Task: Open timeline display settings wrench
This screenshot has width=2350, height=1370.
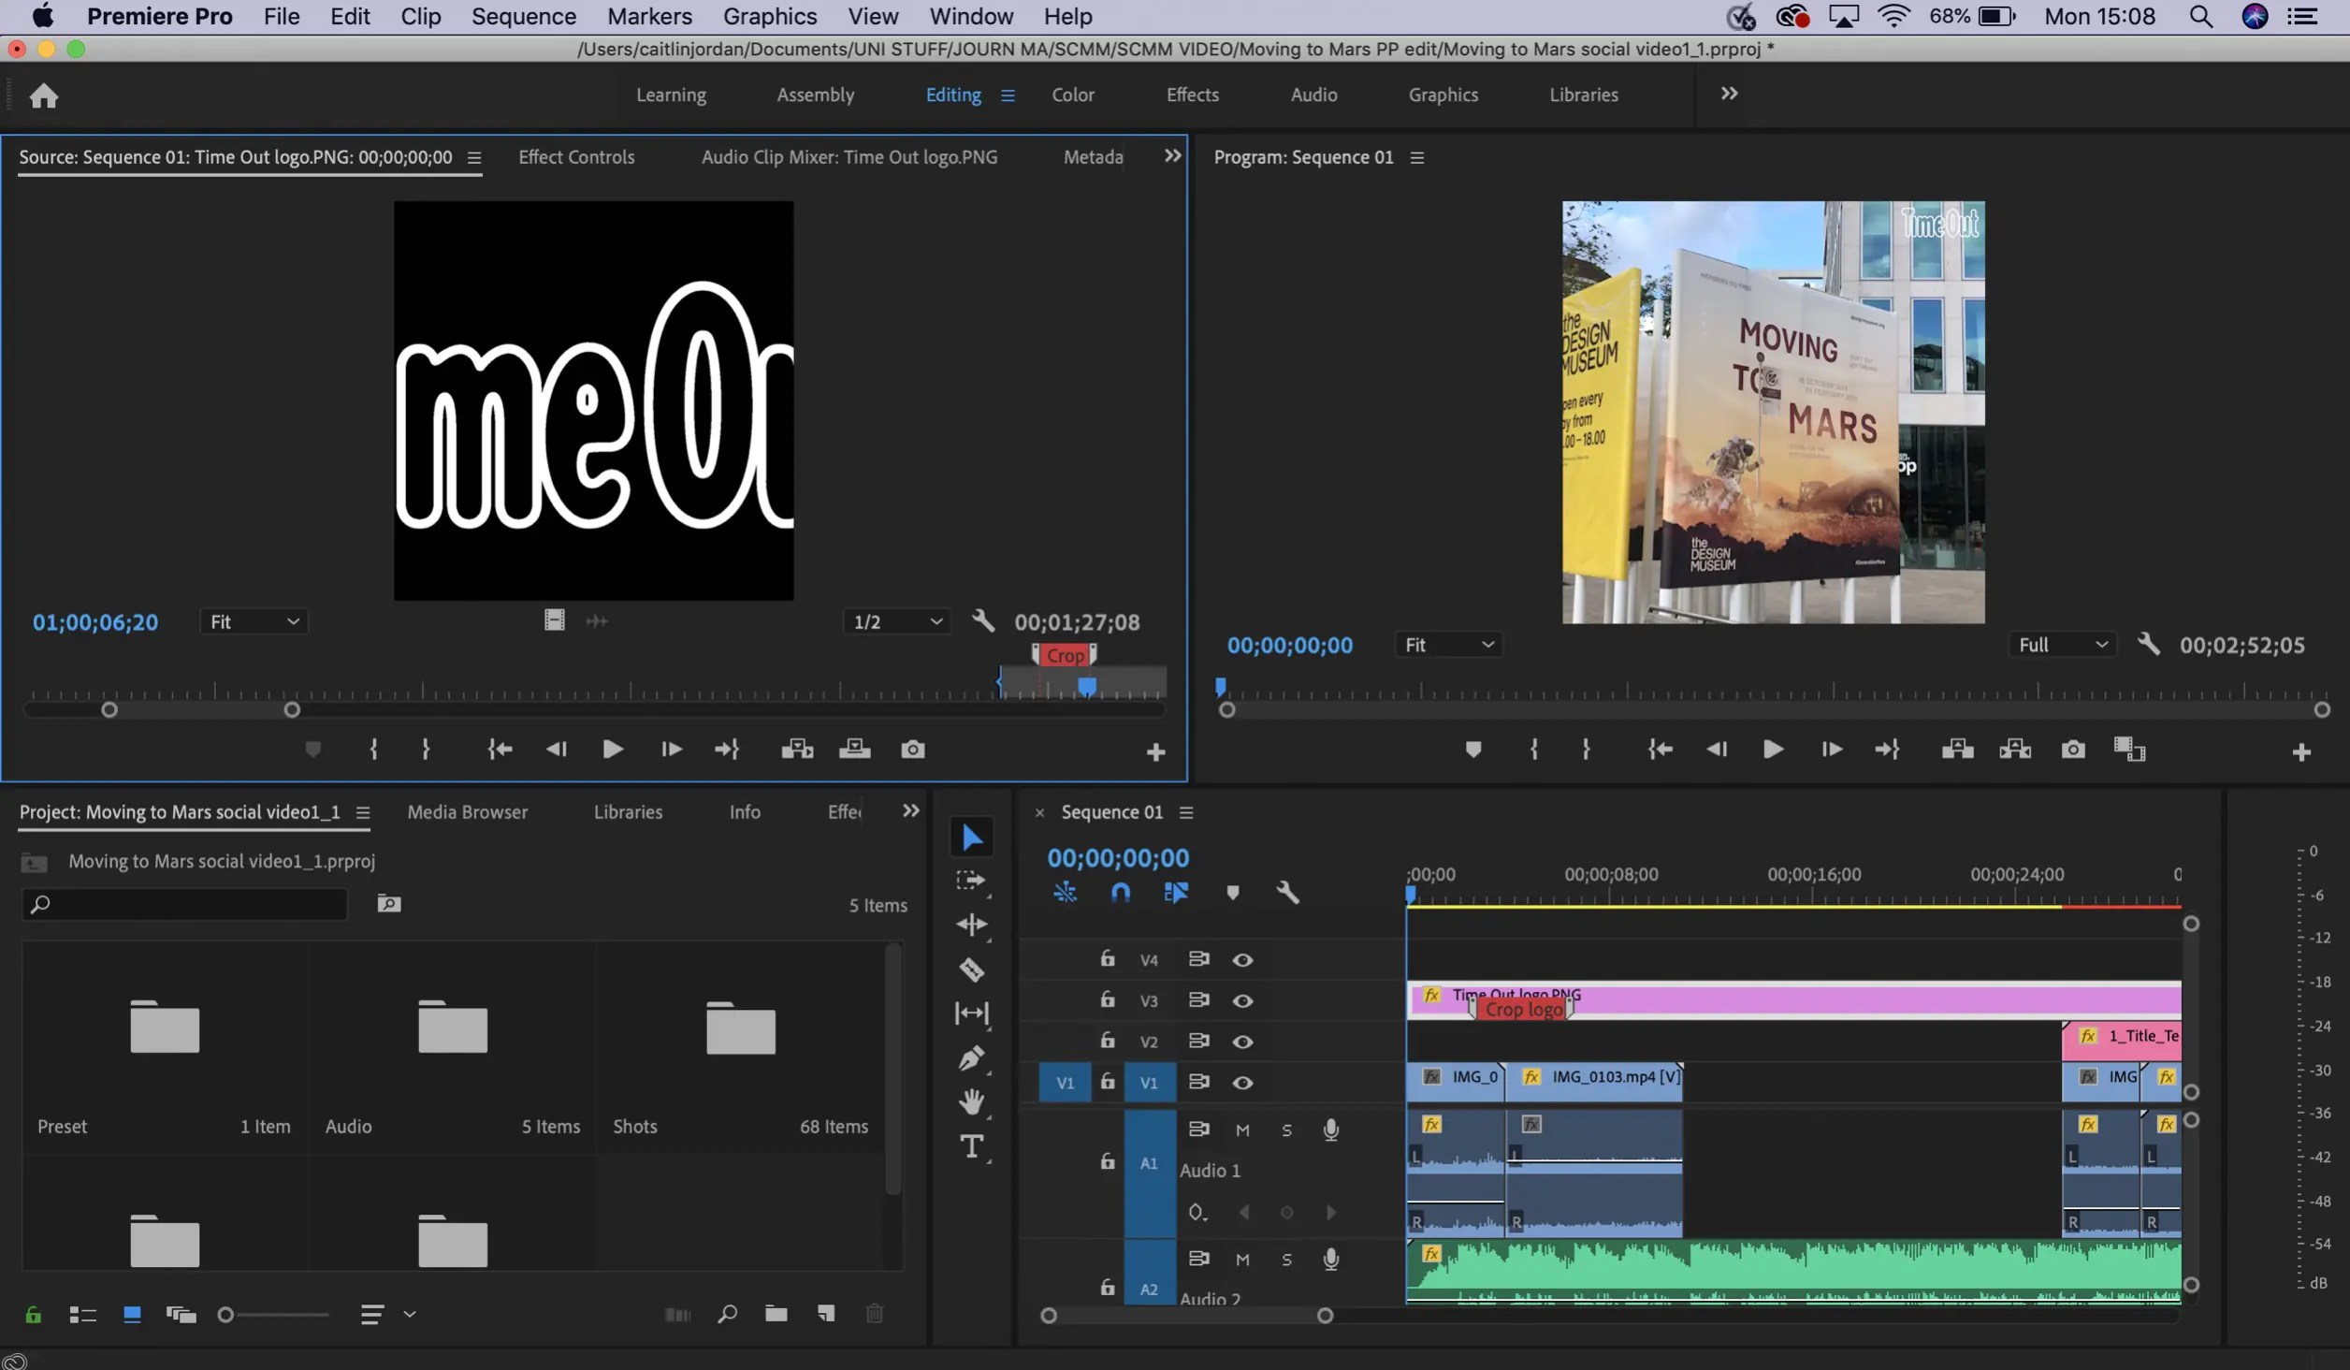Action: click(1288, 892)
